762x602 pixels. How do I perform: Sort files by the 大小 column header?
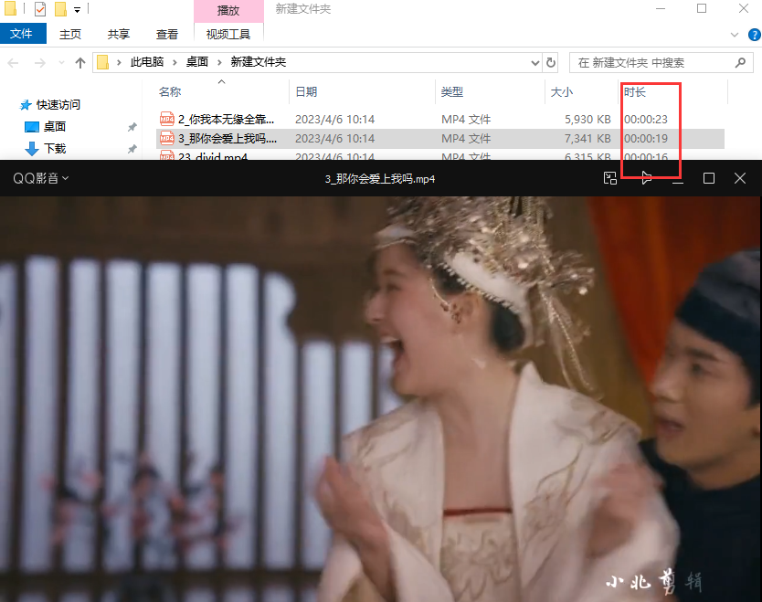click(562, 92)
